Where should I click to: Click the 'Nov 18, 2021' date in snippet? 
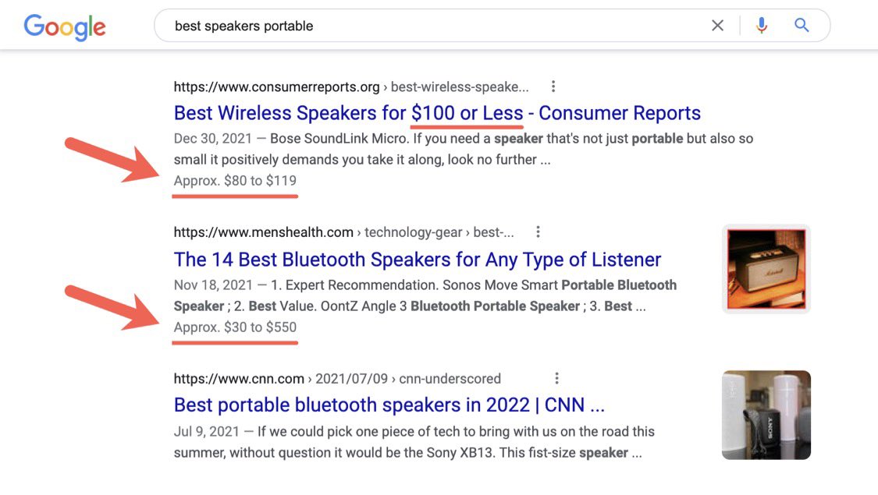[213, 285]
